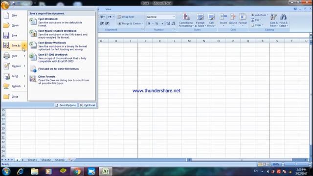Save as Excel Macro-Enabled Workbook
This screenshot has width=313, height=176.
(62, 34)
